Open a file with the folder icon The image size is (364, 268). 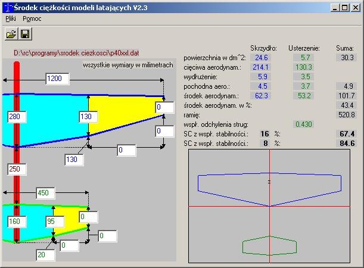(11, 34)
